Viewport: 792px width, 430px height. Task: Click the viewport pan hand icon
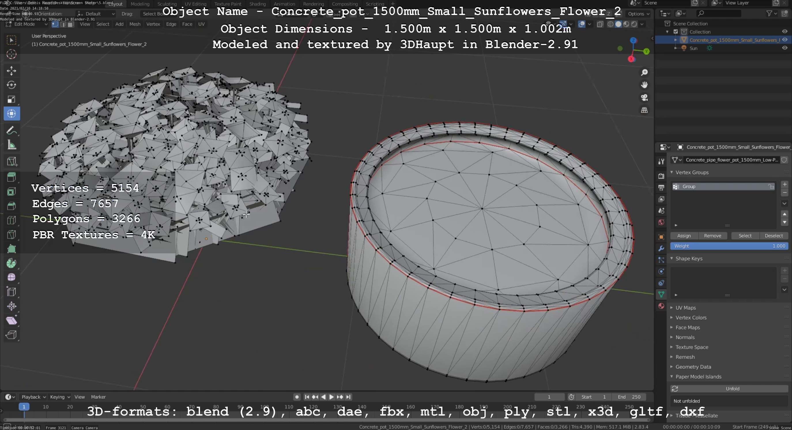tap(644, 85)
